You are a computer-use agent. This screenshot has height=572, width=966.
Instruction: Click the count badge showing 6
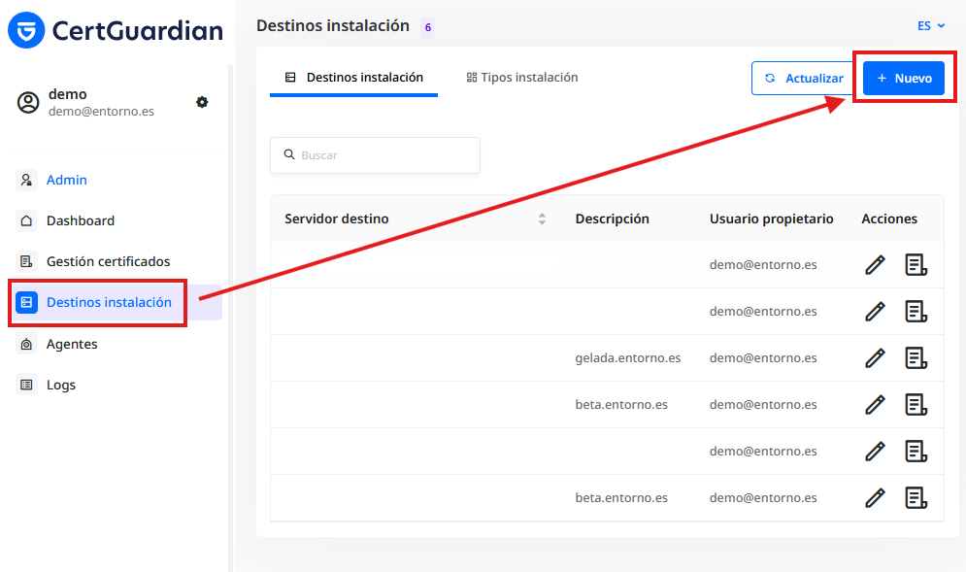click(x=427, y=28)
